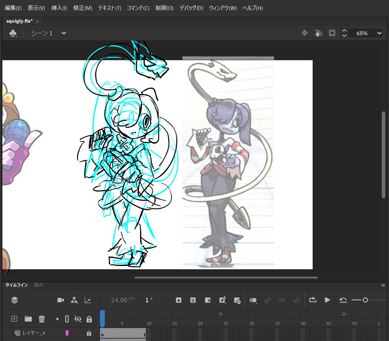This screenshot has height=341, width=389.
Task: Click the layer parenting hierarchy icon
Action: pos(74,300)
